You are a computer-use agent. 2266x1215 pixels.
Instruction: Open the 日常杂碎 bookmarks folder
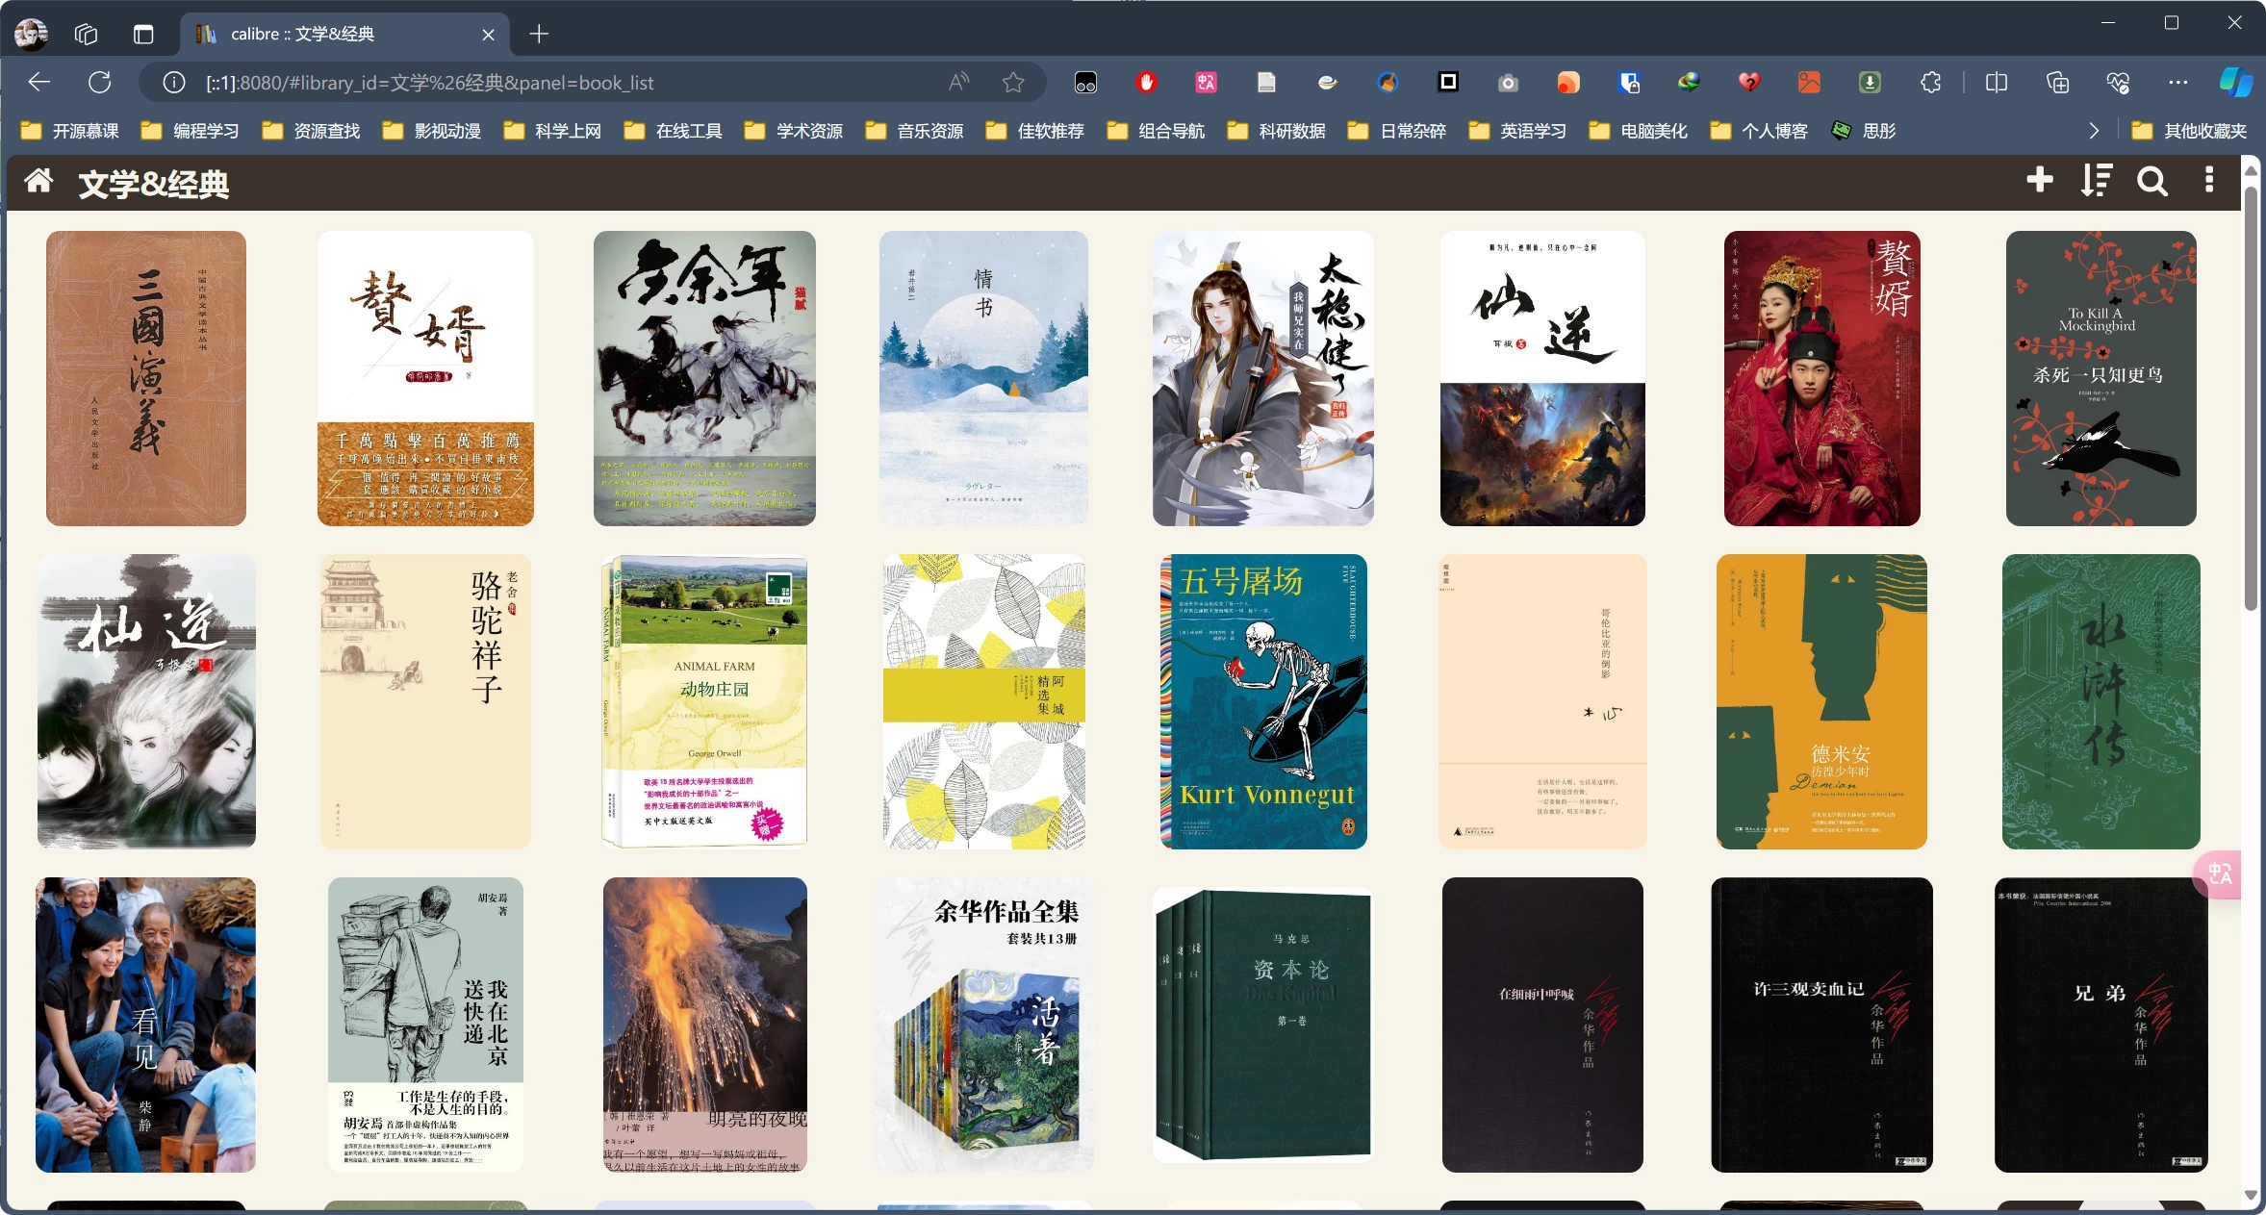pos(1397,131)
